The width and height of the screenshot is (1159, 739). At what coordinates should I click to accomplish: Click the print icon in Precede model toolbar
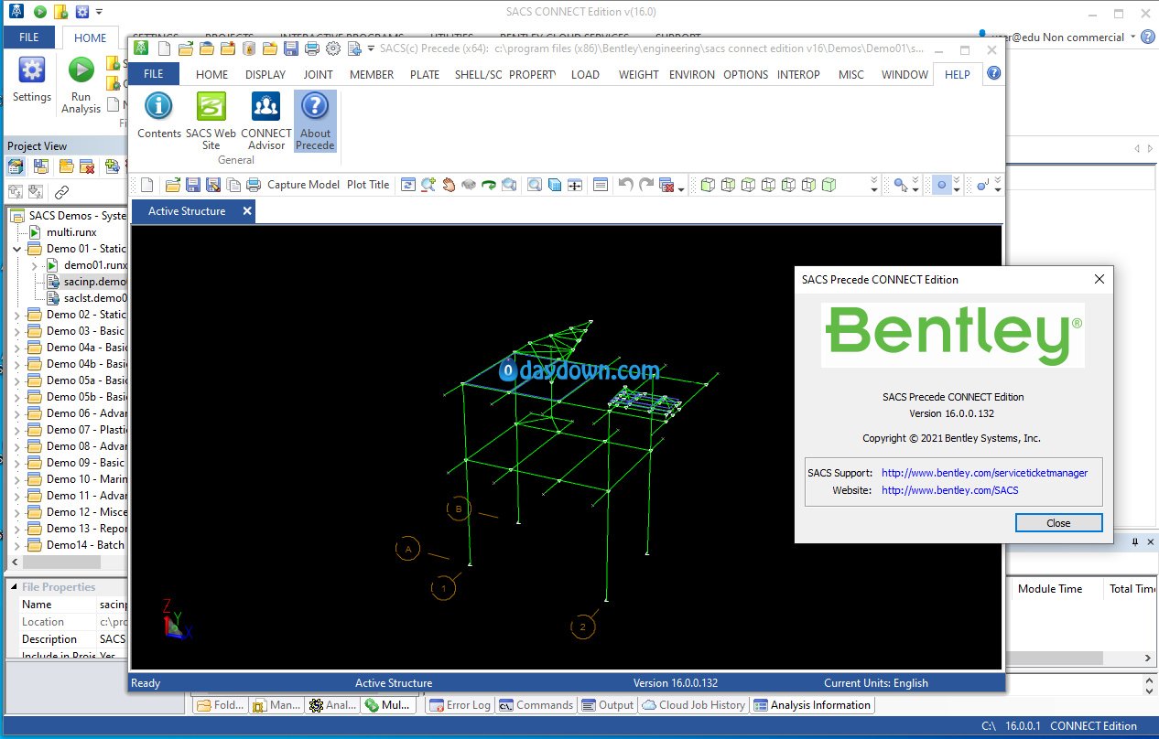(x=254, y=185)
